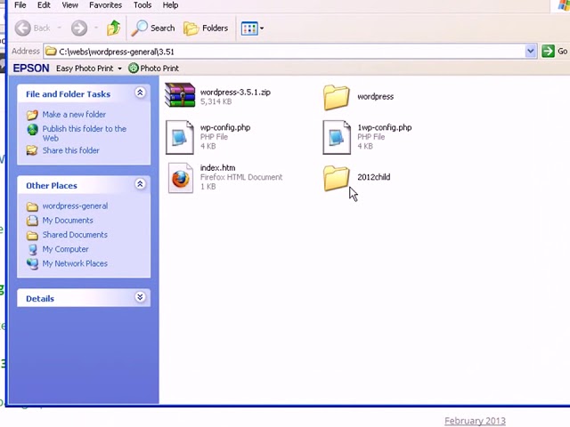
Task: Click the EPSON logo in toolbar
Action: (31, 68)
